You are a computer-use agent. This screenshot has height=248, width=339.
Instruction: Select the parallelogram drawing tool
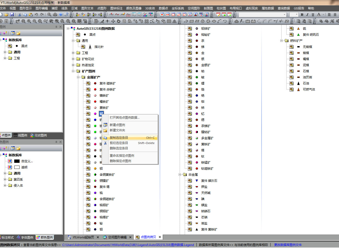tap(197, 21)
